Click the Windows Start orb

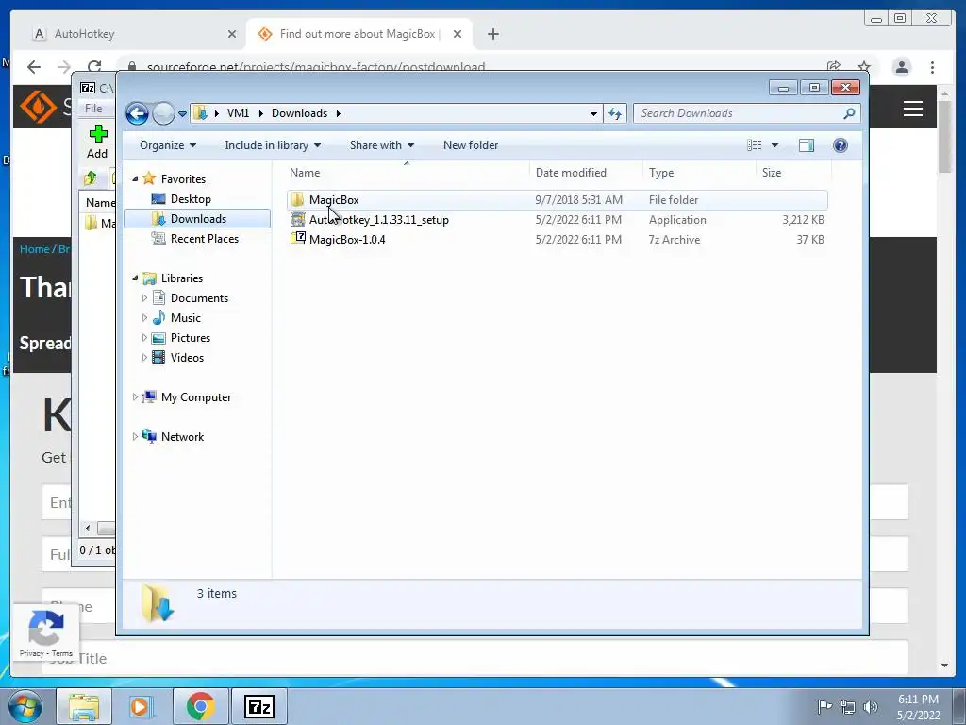25,706
